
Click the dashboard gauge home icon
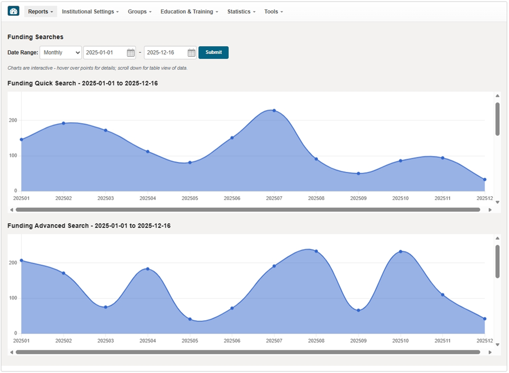click(x=14, y=11)
